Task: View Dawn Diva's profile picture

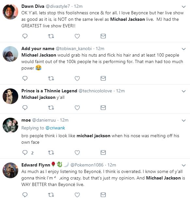Action: pyautogui.click(x=10, y=12)
